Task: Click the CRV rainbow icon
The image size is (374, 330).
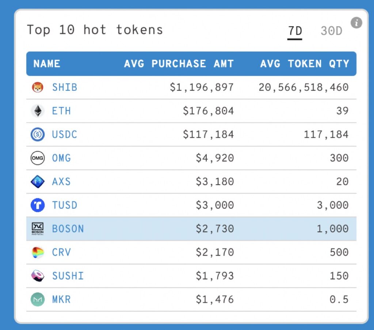Action: [38, 252]
